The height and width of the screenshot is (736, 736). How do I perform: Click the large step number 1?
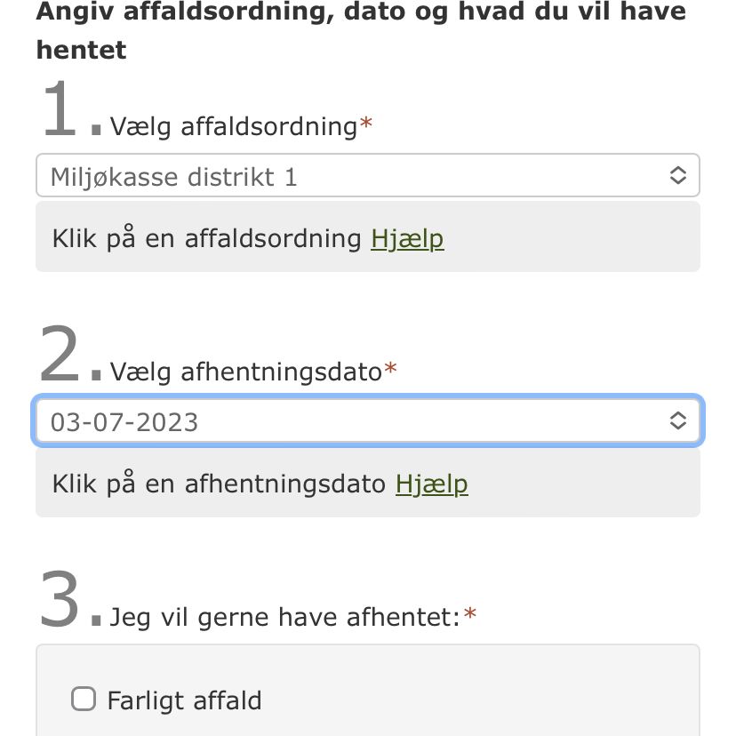(59, 111)
